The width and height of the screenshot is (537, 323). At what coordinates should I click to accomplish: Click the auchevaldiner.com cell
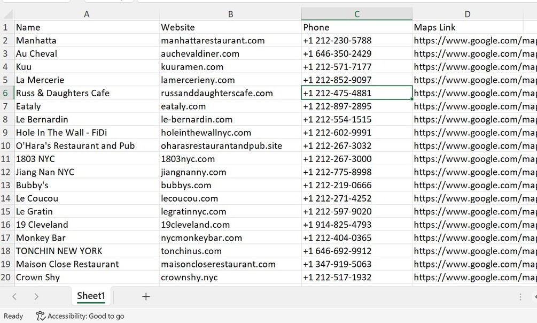(x=230, y=53)
